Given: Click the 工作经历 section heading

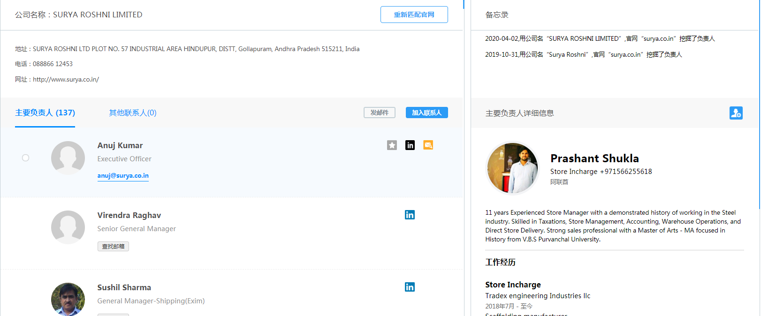Looking at the screenshot, I should pyautogui.click(x=500, y=262).
